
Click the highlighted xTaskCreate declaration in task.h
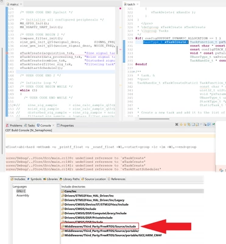(166, 42)
